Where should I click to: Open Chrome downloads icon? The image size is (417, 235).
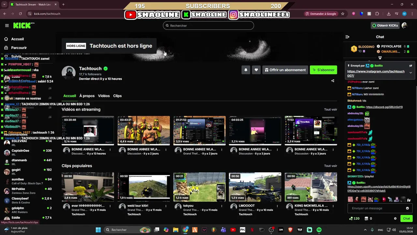(x=389, y=14)
